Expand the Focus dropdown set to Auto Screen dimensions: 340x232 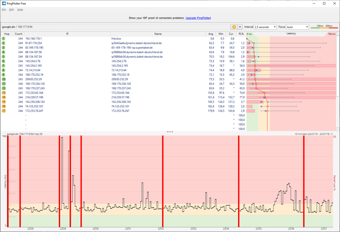297,27
